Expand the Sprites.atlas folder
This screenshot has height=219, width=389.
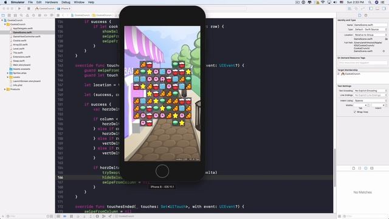8,73
